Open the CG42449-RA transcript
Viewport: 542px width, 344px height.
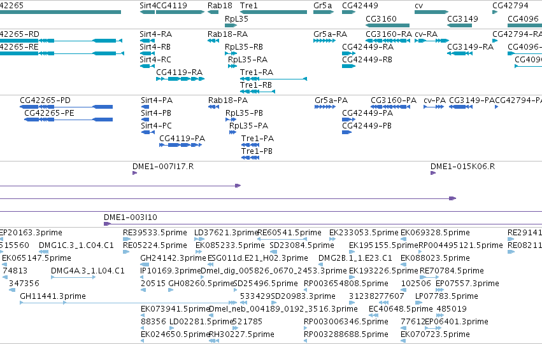(349, 53)
